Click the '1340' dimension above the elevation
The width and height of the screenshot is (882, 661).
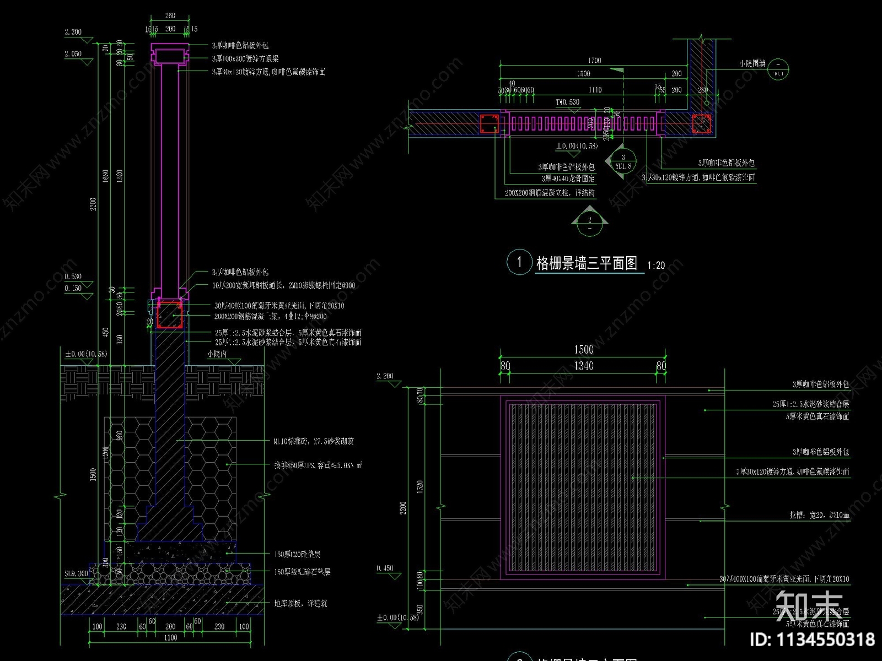coord(584,366)
